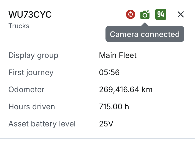Click the 25V battery value

[x=106, y=124]
